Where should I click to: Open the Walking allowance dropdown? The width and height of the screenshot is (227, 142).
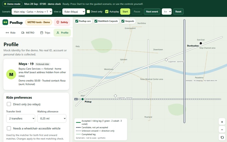tap(52, 118)
